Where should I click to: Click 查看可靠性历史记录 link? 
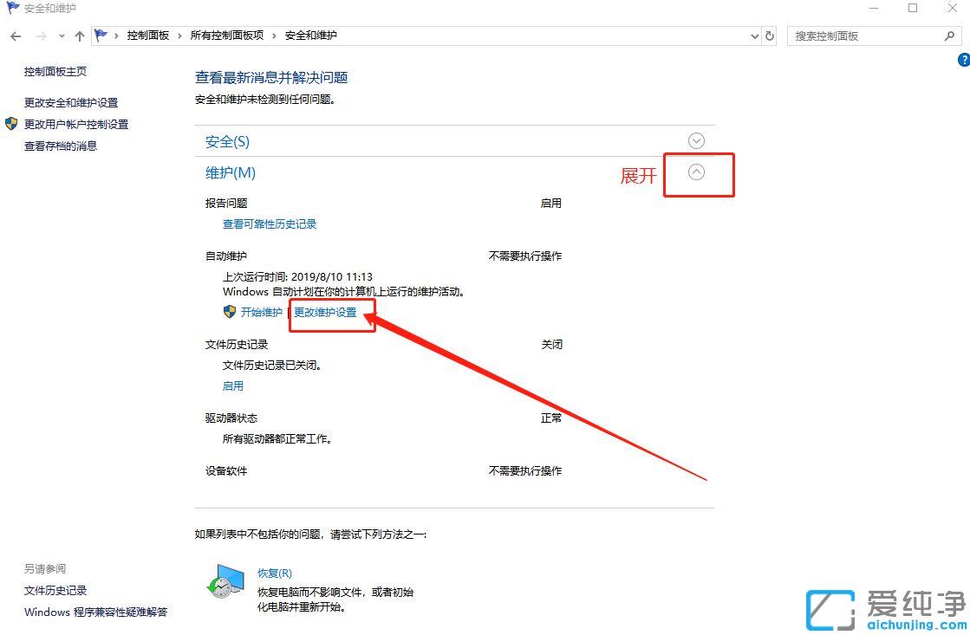[270, 224]
